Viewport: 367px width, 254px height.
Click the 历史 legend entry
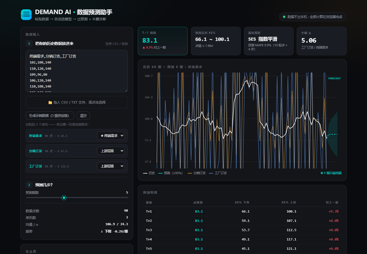149,173
